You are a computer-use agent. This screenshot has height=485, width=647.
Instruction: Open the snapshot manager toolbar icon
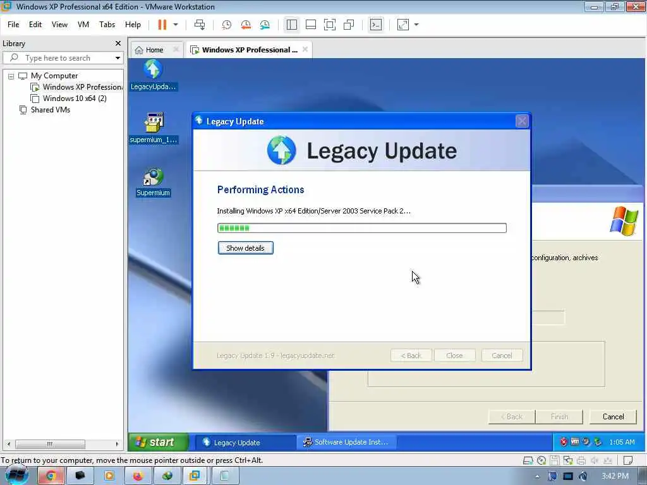click(x=265, y=25)
